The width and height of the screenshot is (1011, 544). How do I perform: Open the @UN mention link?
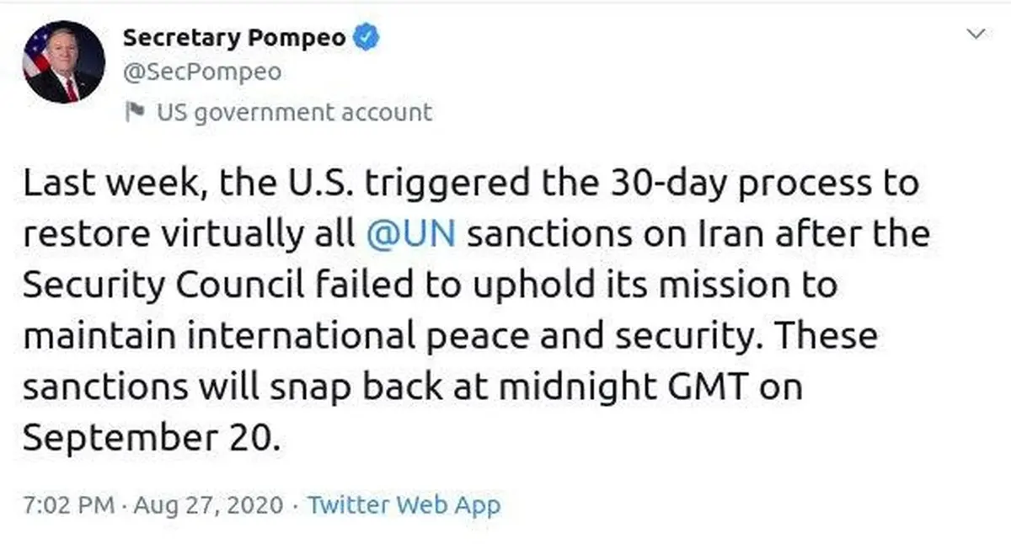(412, 233)
